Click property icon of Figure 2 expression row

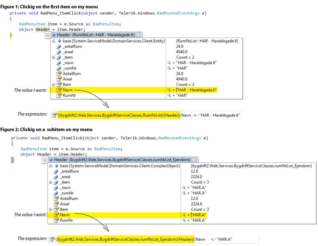[x=52, y=239]
